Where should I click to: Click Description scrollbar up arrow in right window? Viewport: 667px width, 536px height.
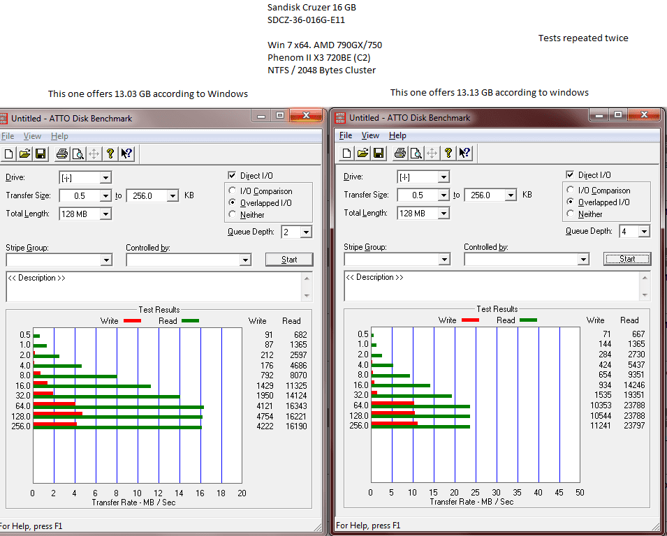pos(645,277)
